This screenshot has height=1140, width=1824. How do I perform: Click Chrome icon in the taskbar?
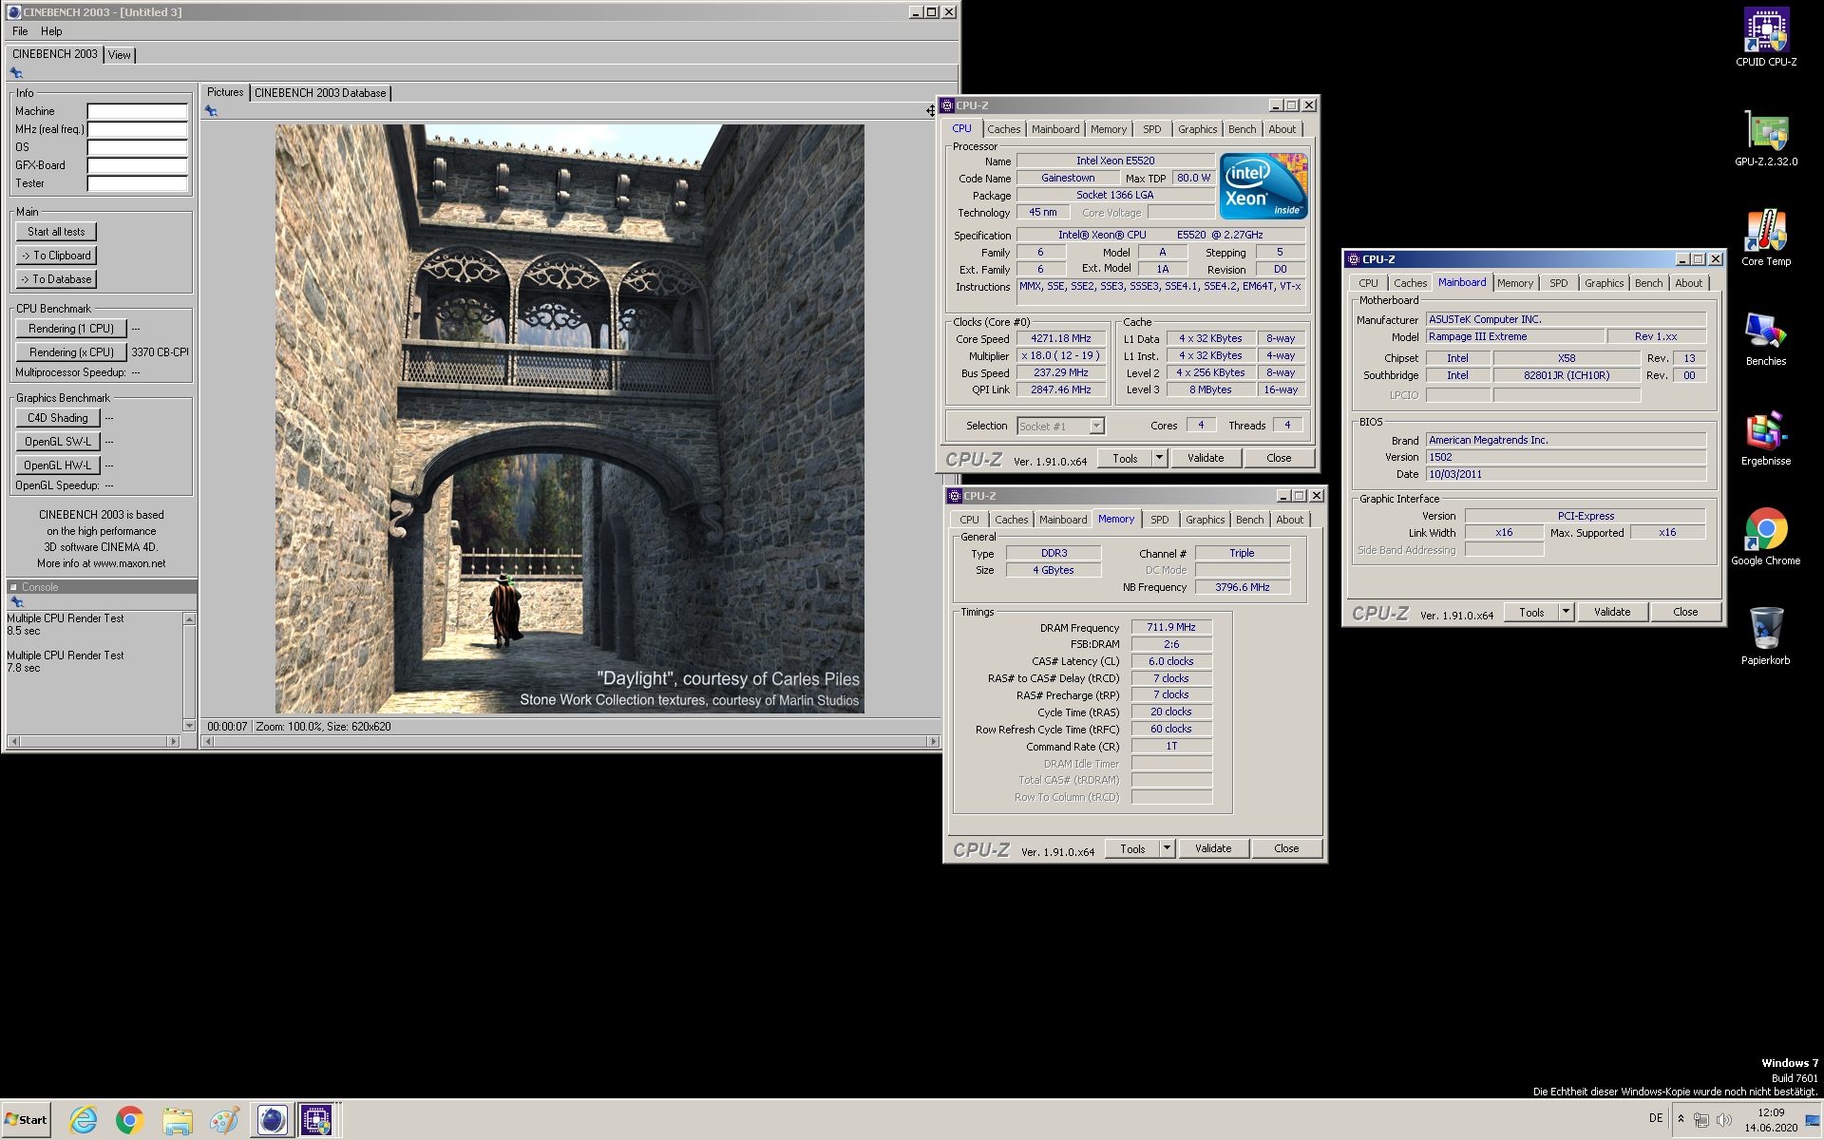(130, 1120)
